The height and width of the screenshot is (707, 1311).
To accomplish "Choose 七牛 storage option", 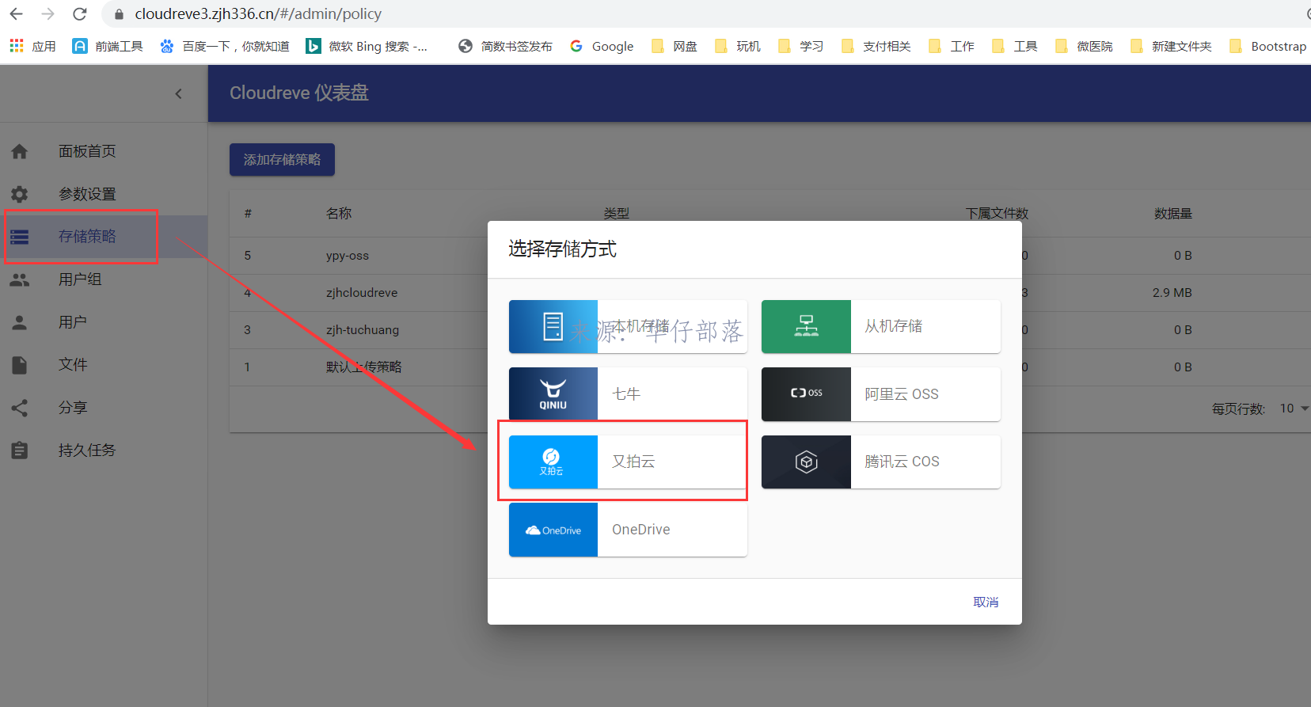I will click(x=626, y=394).
